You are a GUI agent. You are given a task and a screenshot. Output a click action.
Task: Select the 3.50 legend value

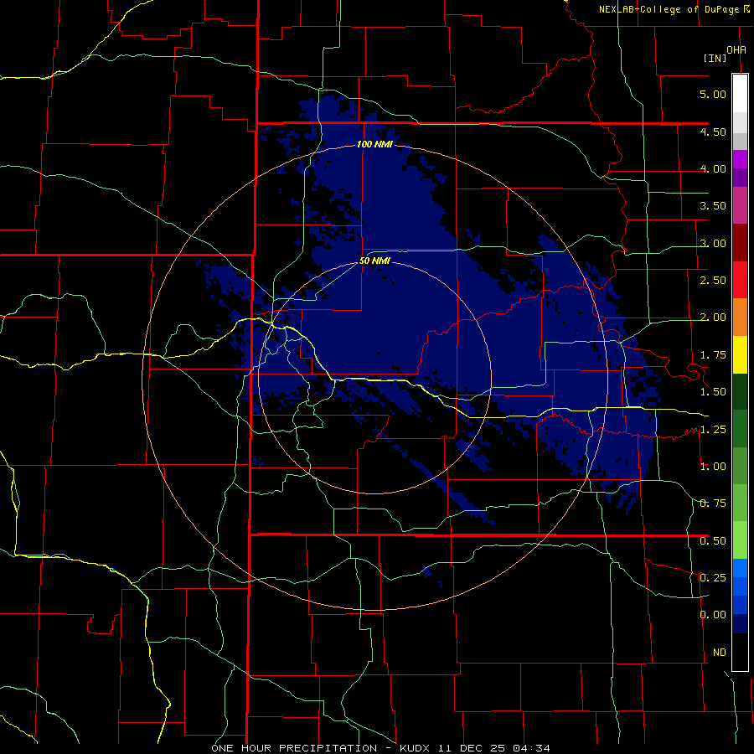(713, 206)
